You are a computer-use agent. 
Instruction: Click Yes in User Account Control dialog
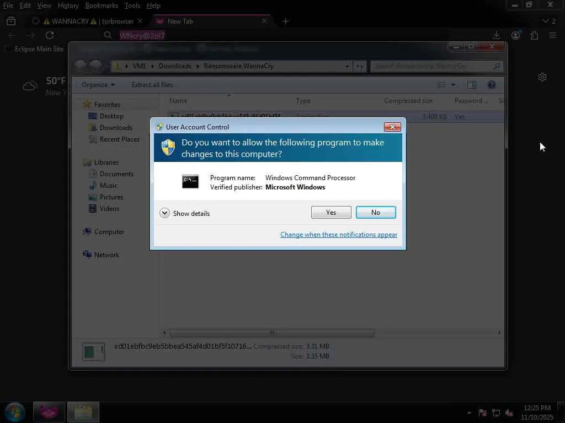331,212
